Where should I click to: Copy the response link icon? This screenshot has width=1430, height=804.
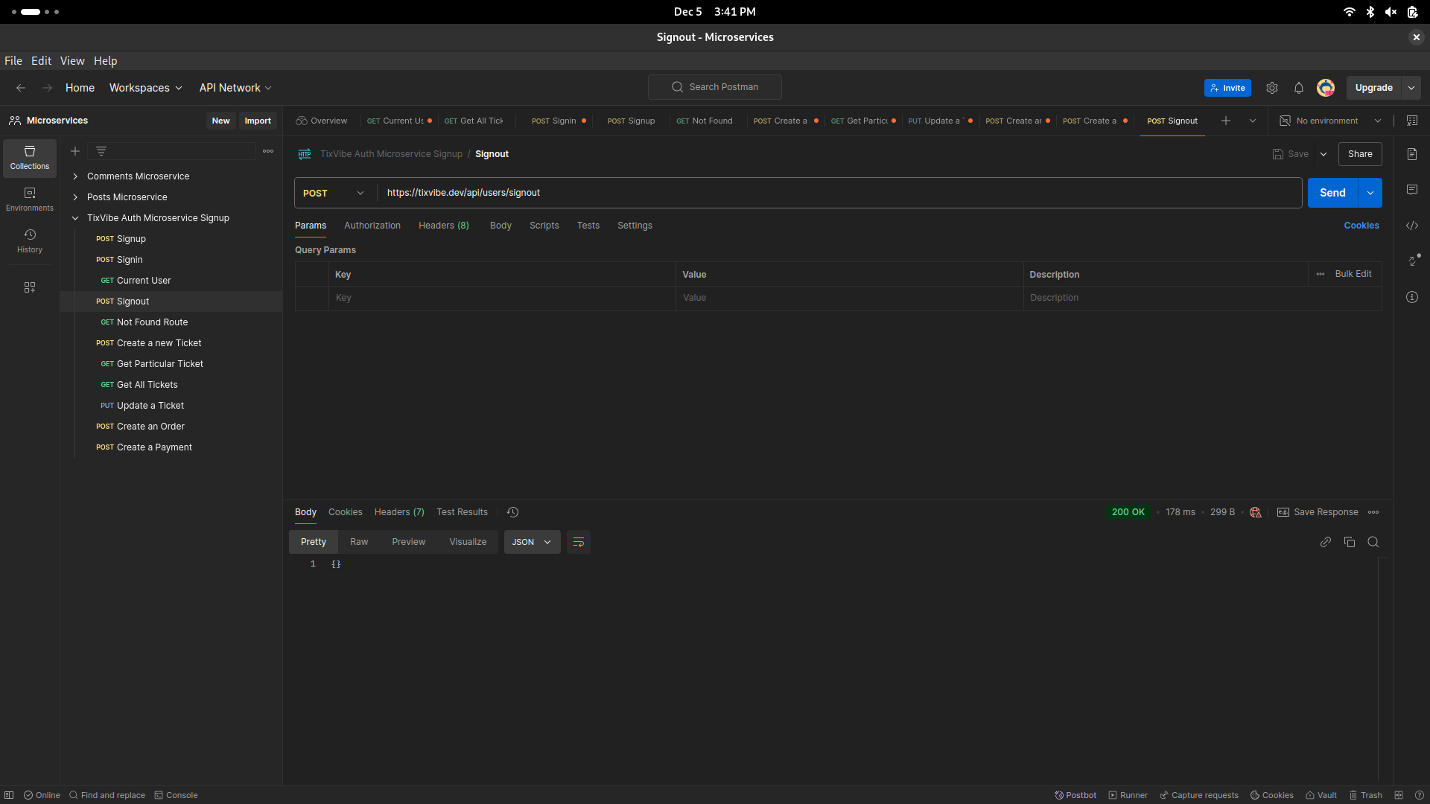[1326, 542]
